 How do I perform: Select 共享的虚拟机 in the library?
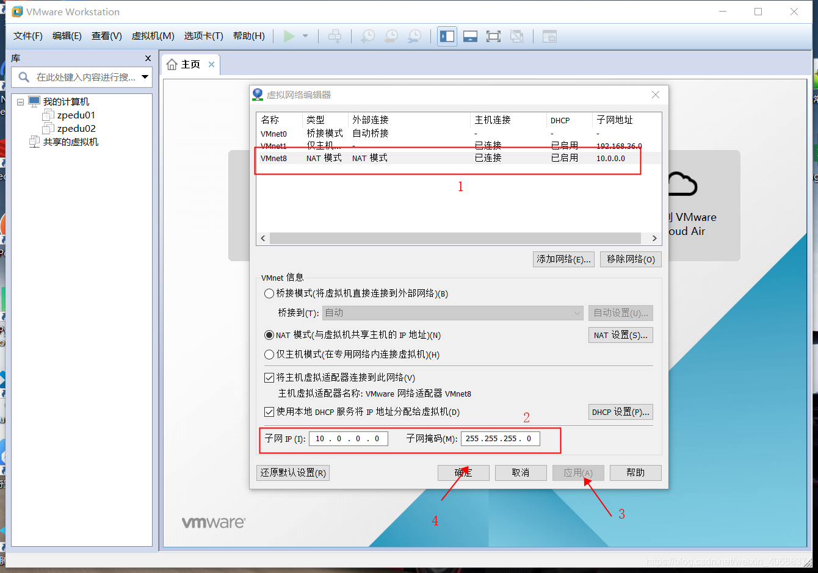pos(71,142)
